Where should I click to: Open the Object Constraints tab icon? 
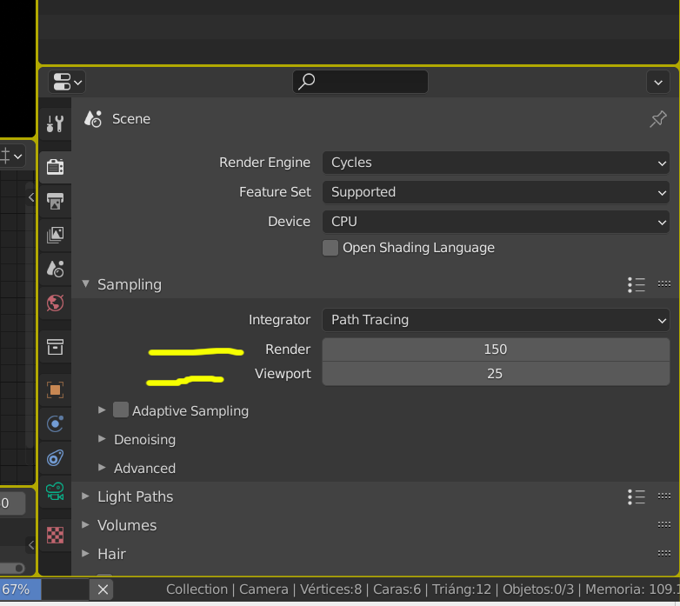[x=55, y=457]
